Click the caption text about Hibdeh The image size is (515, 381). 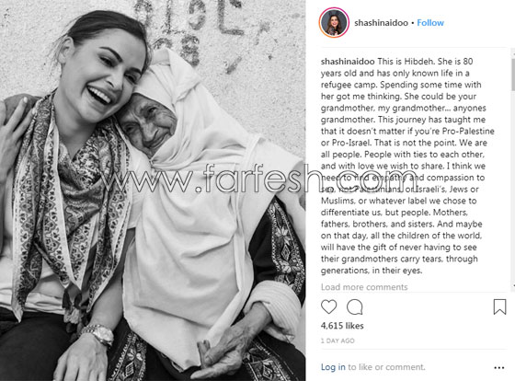407,166
